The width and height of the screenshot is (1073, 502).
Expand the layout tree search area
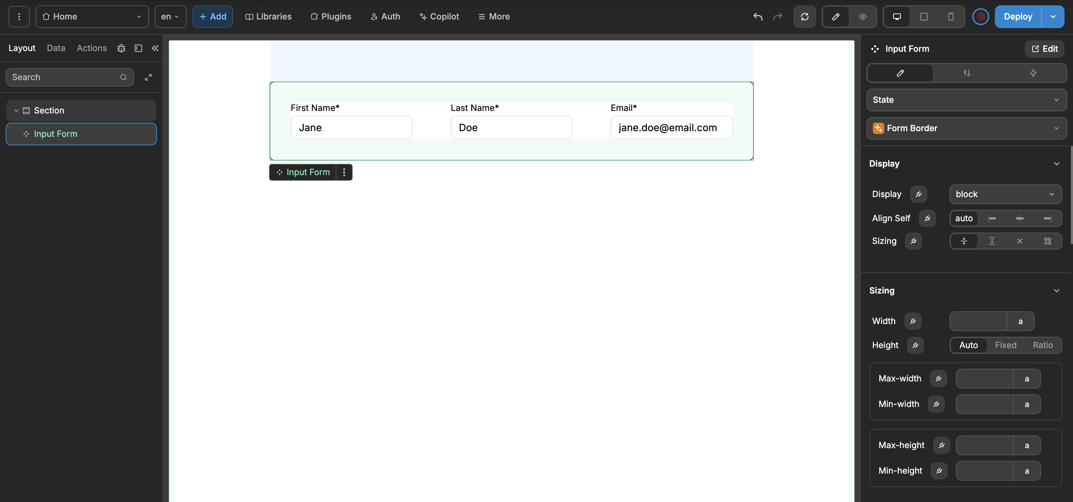(148, 77)
